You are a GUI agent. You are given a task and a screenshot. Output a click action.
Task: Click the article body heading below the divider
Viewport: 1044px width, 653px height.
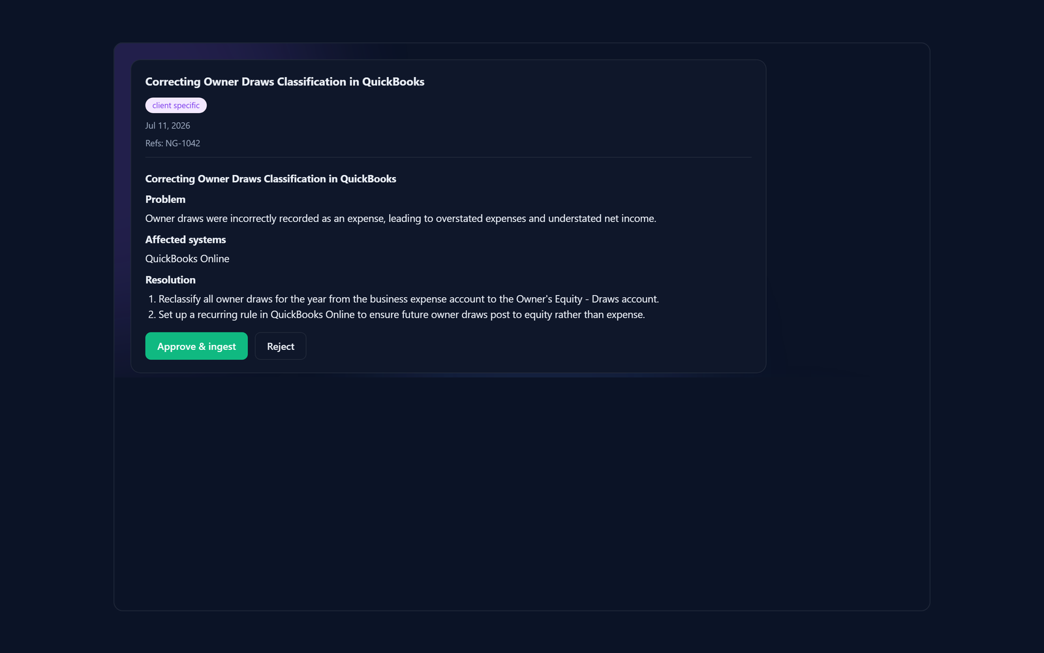pos(271,179)
